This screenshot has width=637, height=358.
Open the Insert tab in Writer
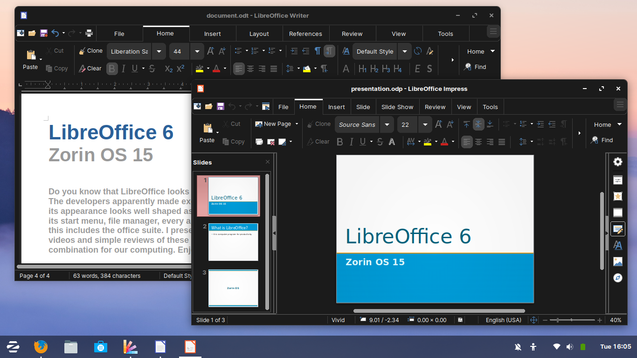[x=213, y=34]
